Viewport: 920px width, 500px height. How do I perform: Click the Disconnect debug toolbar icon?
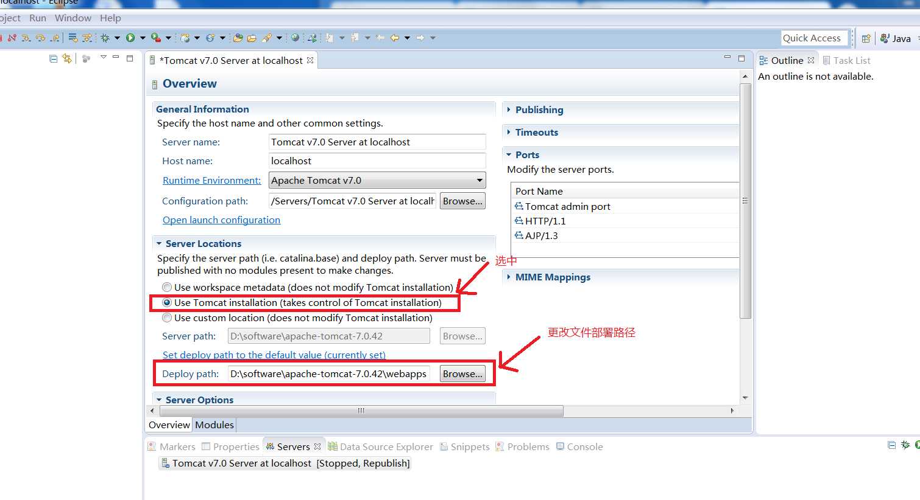[12, 38]
